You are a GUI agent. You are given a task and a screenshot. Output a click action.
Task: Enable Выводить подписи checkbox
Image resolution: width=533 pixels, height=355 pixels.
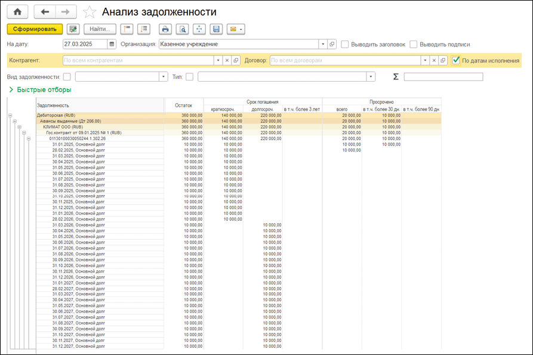tap(414, 44)
